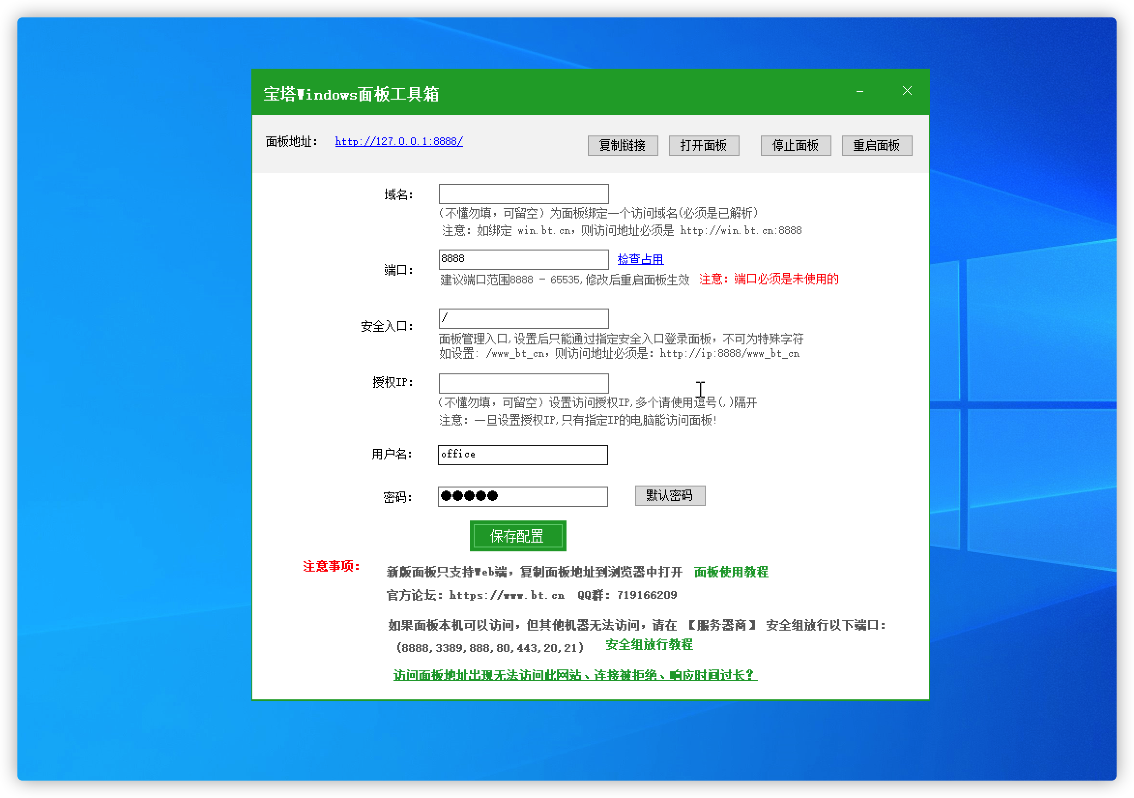The image size is (1134, 798).
Task: Click the 检查占用 port check link
Action: point(640,259)
